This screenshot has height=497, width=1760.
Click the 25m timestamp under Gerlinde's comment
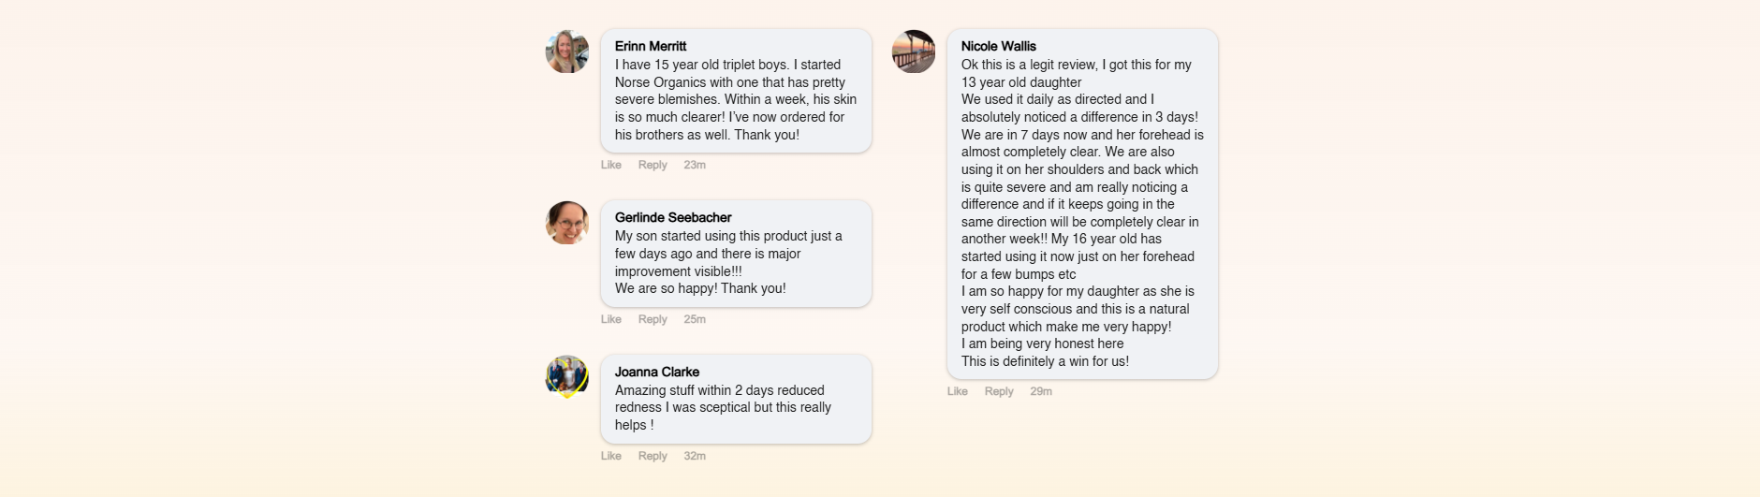[695, 319]
